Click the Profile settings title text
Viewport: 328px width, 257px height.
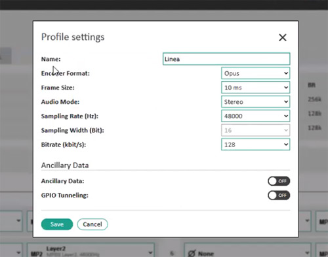click(x=73, y=37)
